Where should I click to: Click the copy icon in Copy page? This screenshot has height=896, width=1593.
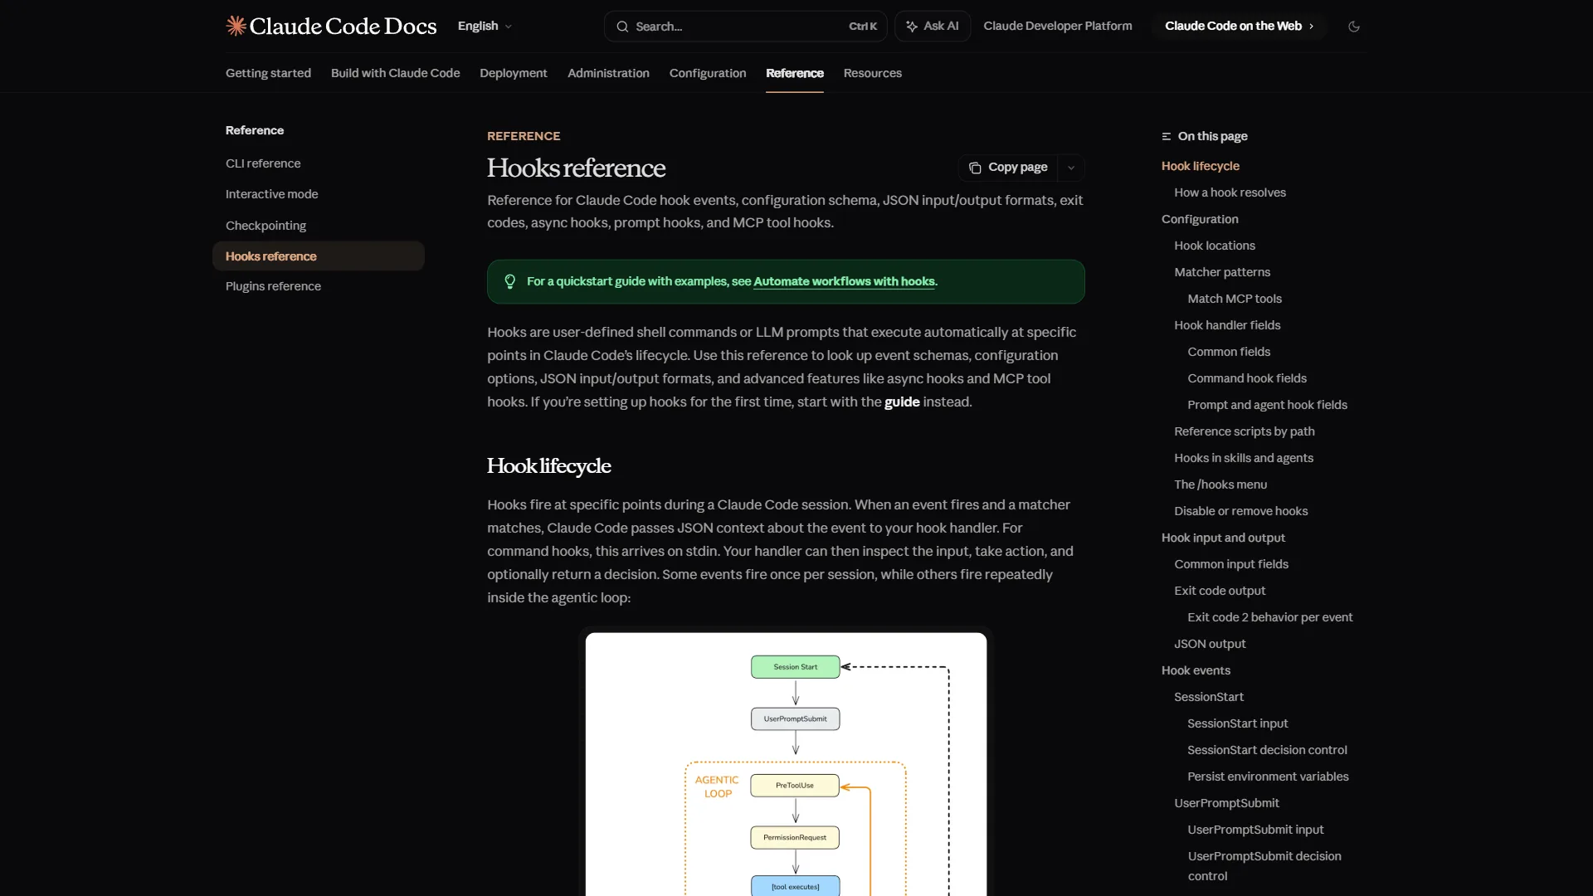click(x=975, y=168)
